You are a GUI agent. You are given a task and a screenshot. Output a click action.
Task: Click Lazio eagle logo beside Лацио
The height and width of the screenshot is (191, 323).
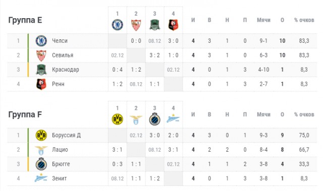pos(41,150)
